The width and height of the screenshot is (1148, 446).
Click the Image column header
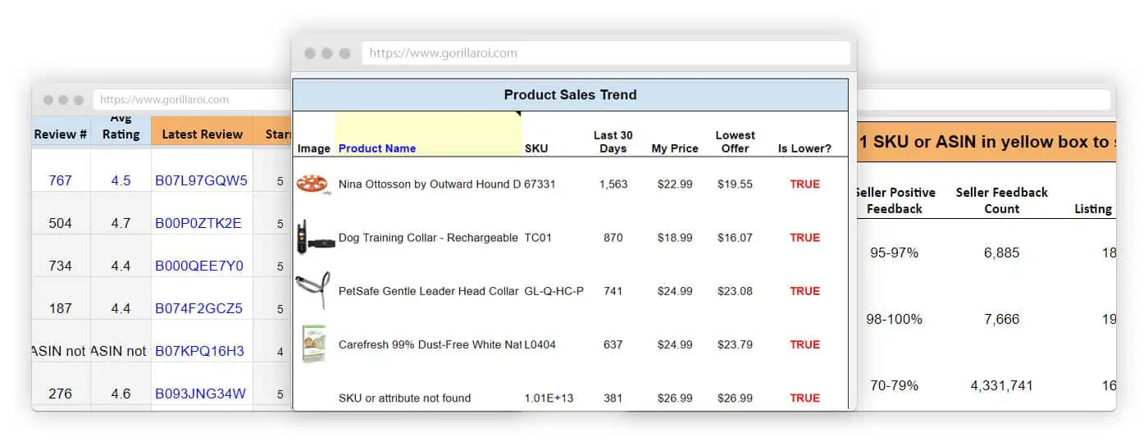314,148
